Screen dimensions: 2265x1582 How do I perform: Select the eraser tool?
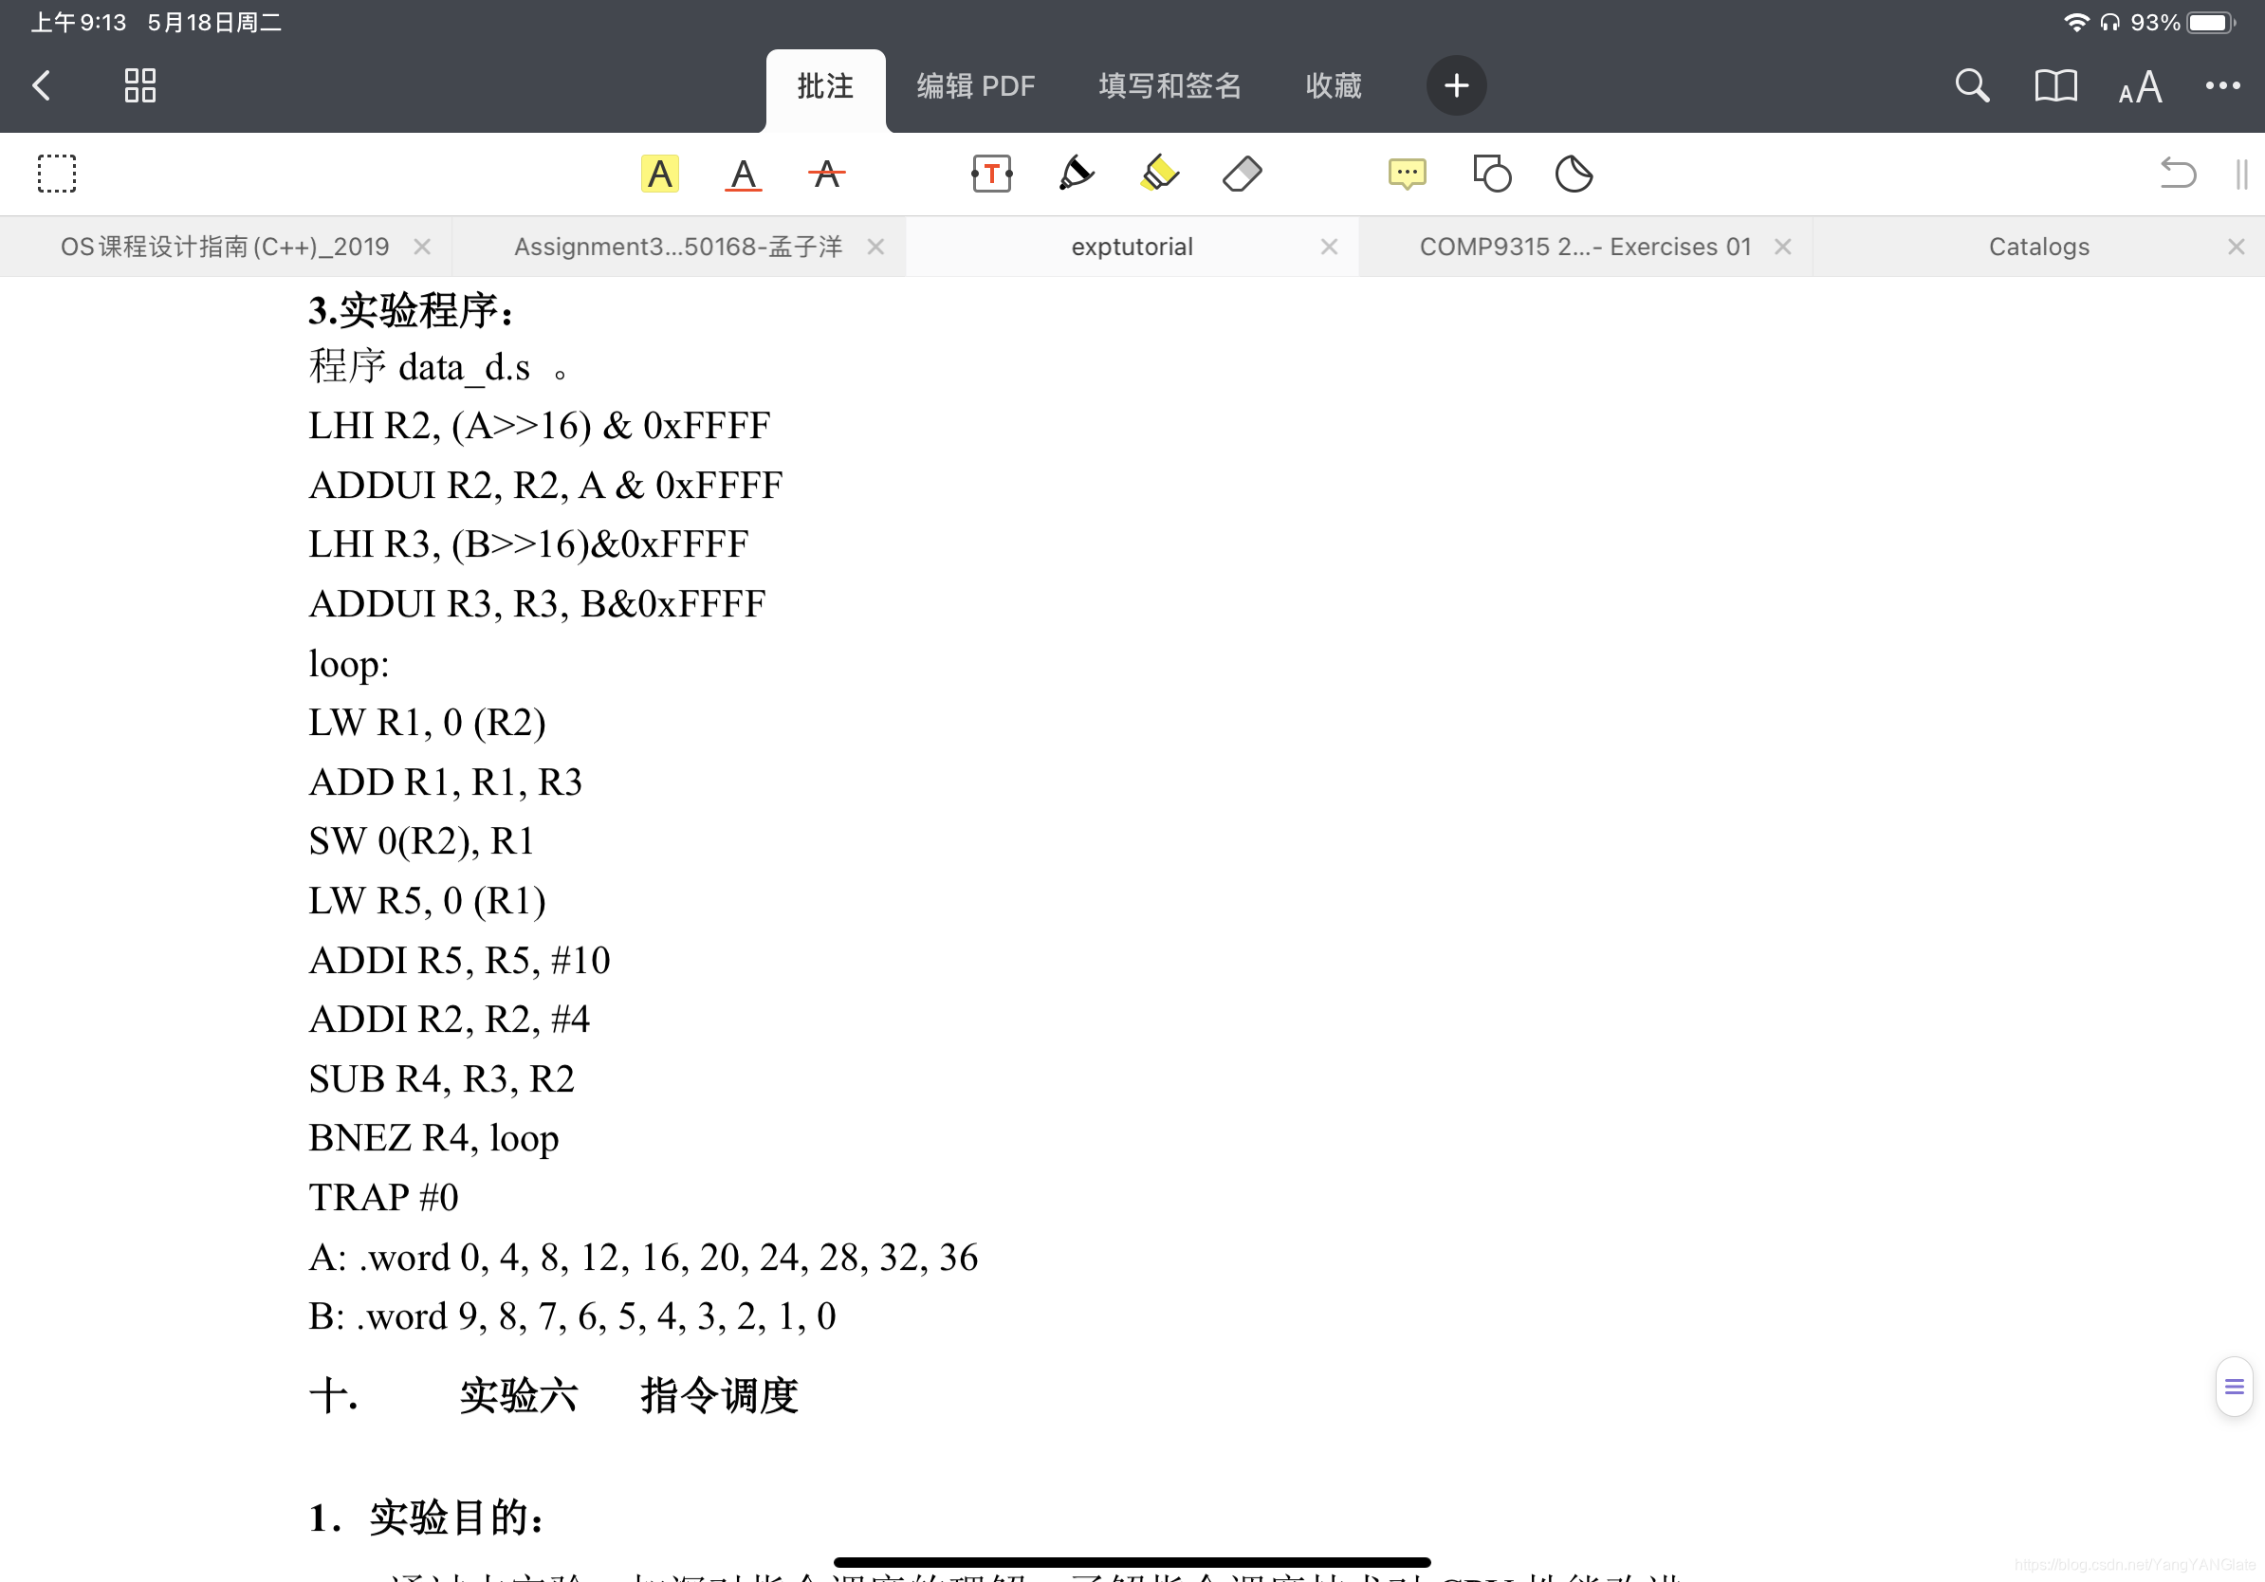click(x=1242, y=174)
